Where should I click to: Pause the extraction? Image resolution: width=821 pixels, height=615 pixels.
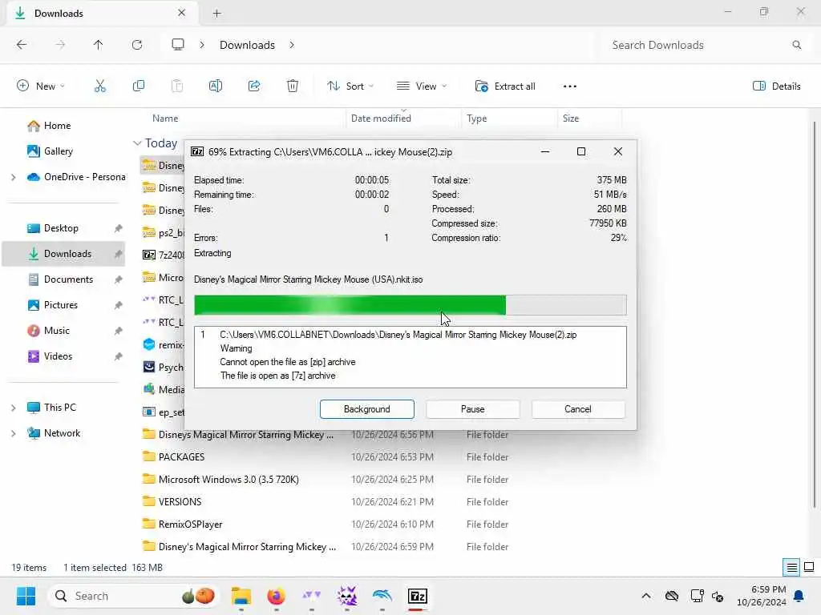click(472, 409)
